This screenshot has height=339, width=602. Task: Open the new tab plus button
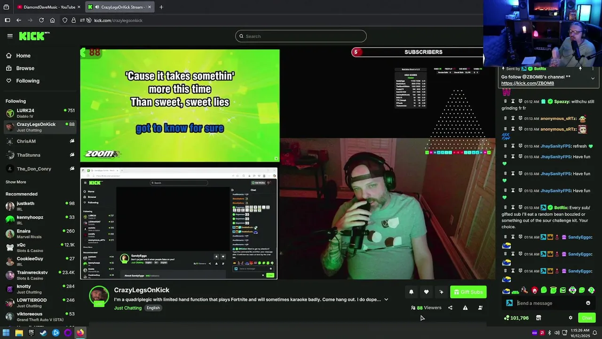coord(161,7)
